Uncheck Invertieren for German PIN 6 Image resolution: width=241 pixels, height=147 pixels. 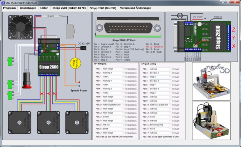coord(126,89)
